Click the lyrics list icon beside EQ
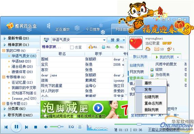The image size is (194, 134). [80, 127]
